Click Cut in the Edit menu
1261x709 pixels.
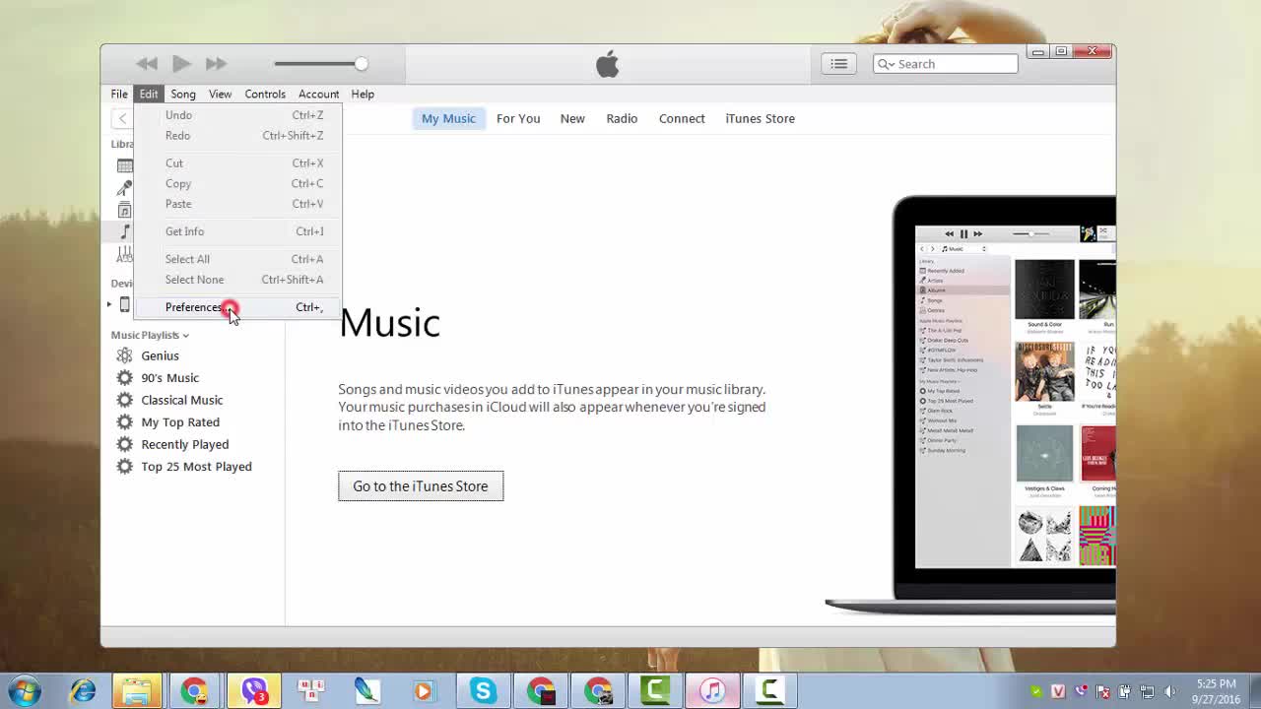click(x=237, y=163)
